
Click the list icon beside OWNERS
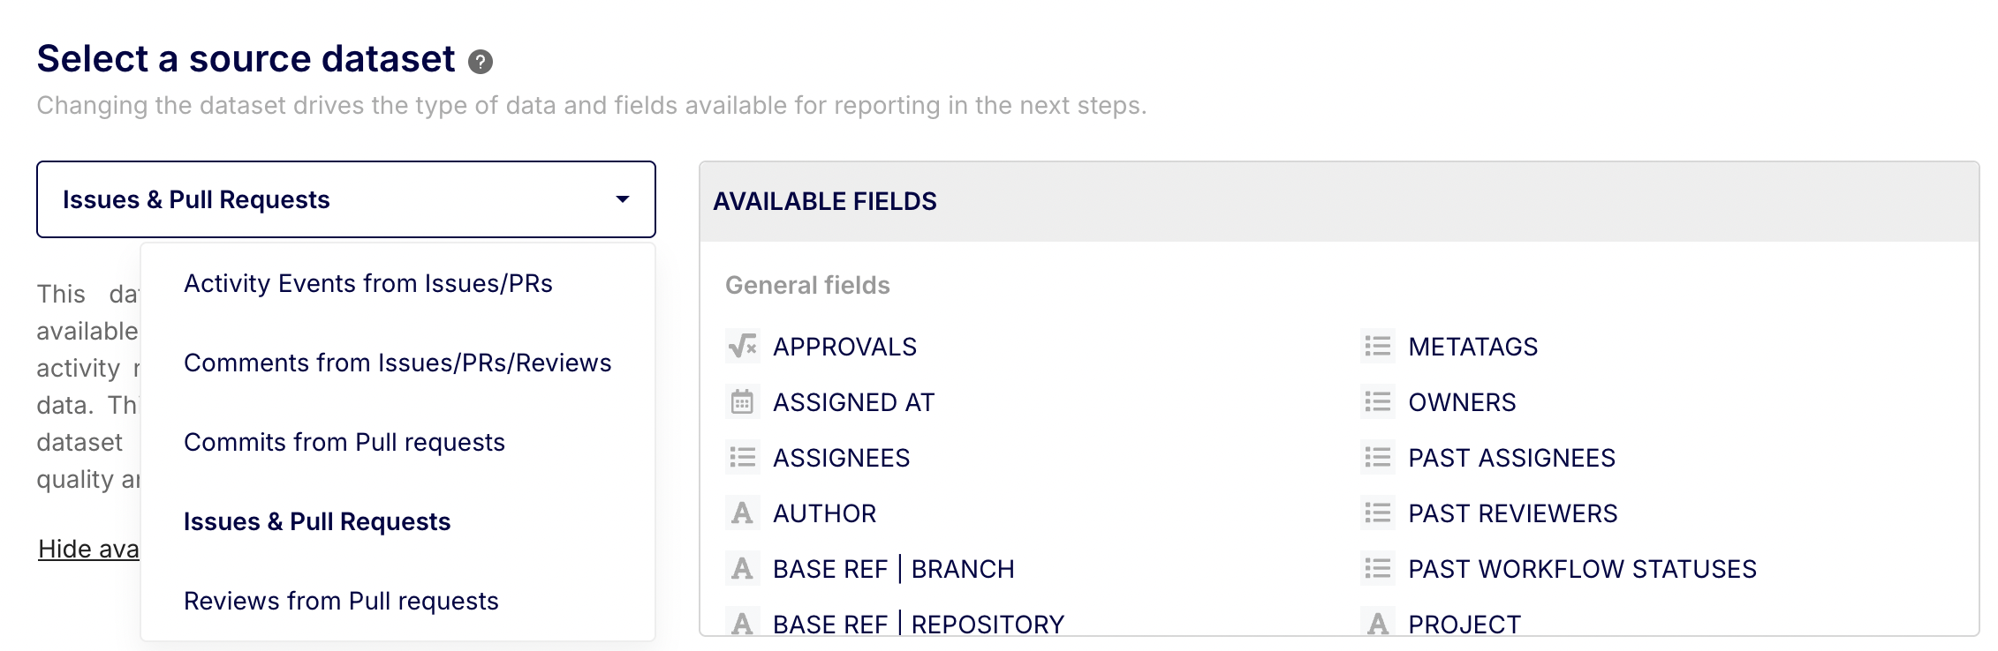tap(1377, 402)
